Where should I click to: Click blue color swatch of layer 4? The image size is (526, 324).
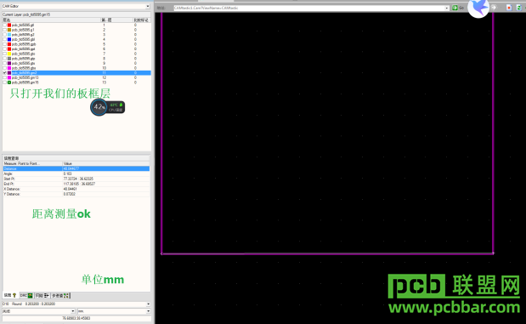9,39
